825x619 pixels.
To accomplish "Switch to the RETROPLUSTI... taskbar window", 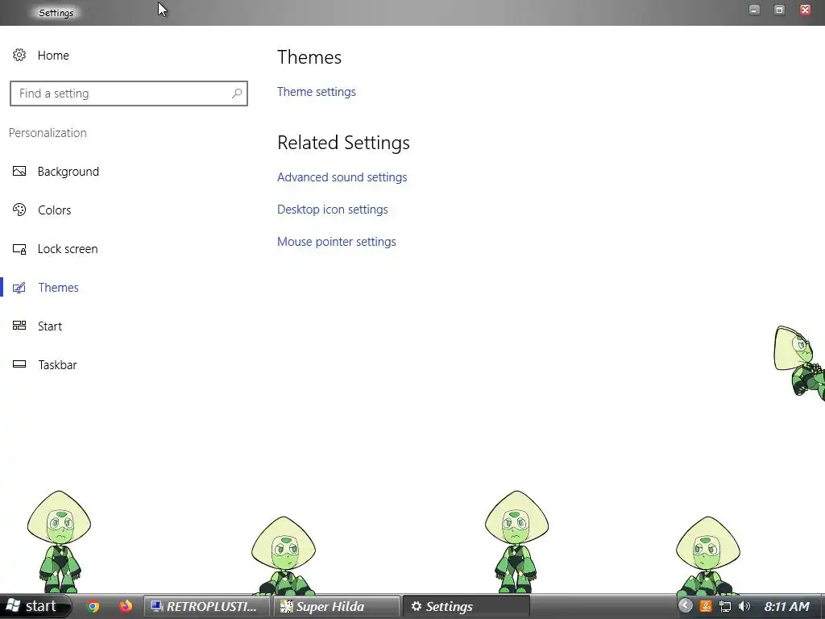I will click(206, 606).
